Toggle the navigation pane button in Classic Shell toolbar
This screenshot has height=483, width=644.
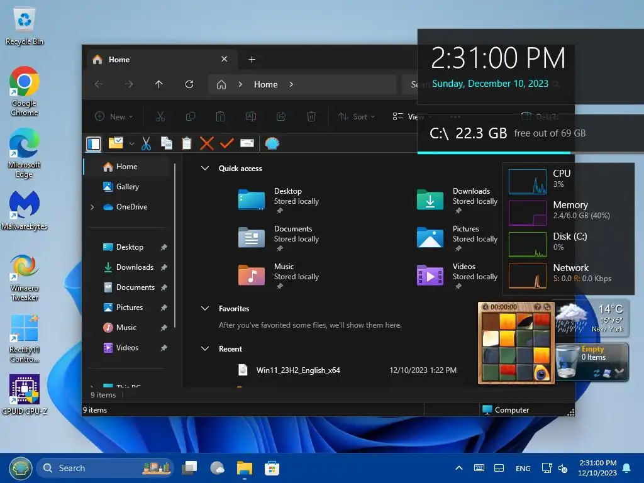[94, 144]
